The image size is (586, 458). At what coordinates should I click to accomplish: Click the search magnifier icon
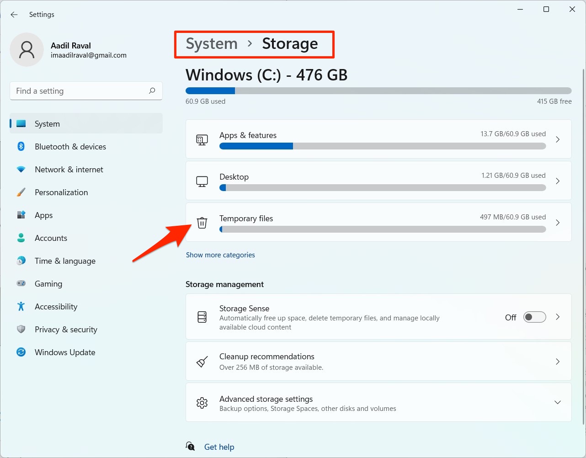pos(152,91)
